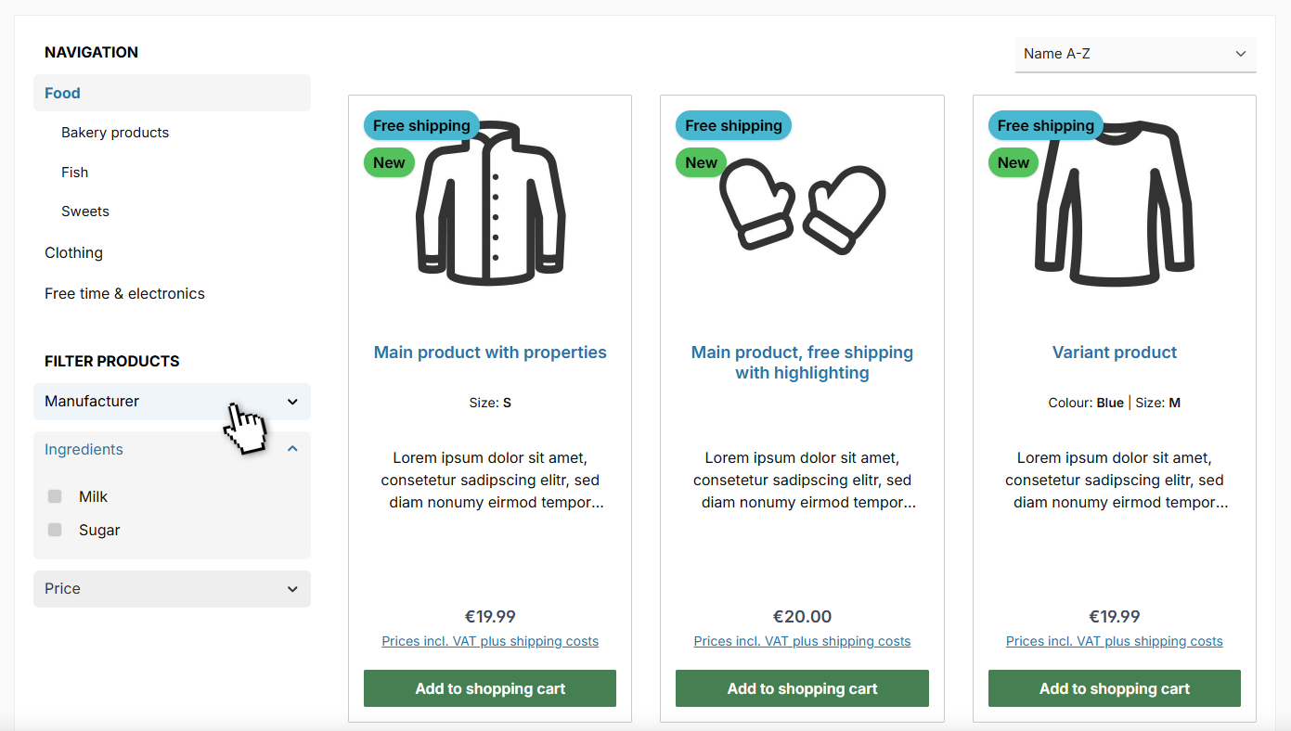Click the jacket product image
The height and width of the screenshot is (731, 1291).
(490, 202)
